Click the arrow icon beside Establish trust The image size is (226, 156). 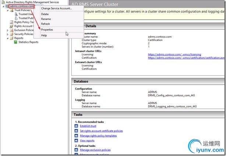[76, 126]
